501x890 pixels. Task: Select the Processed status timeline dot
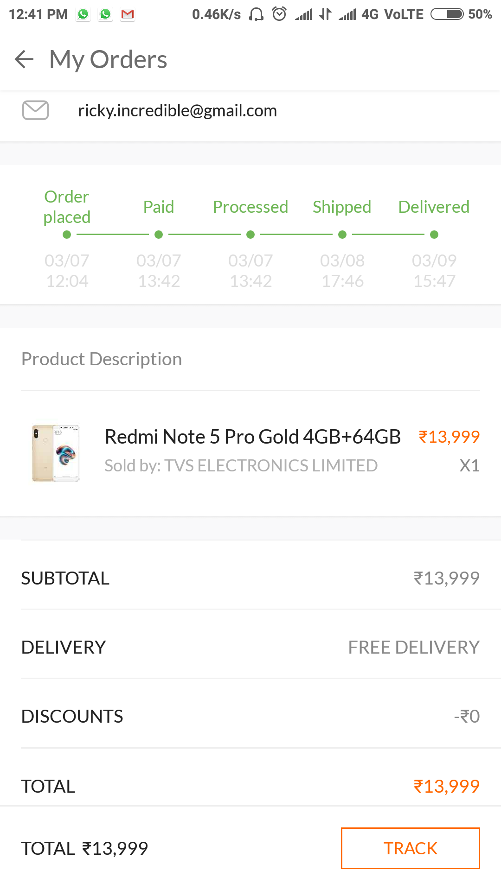click(x=250, y=235)
